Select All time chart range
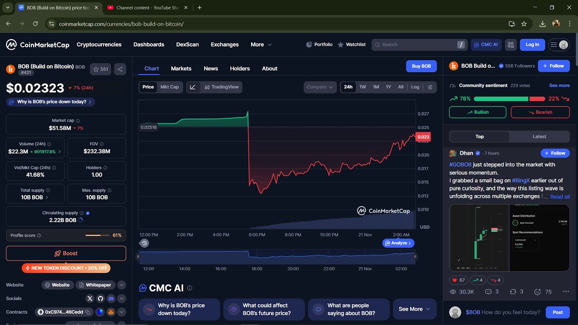The width and height of the screenshot is (578, 325). coord(401,87)
